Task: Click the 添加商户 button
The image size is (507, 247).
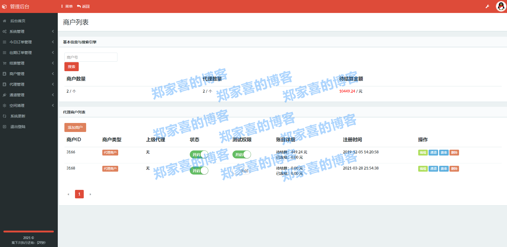Action: click(x=75, y=127)
